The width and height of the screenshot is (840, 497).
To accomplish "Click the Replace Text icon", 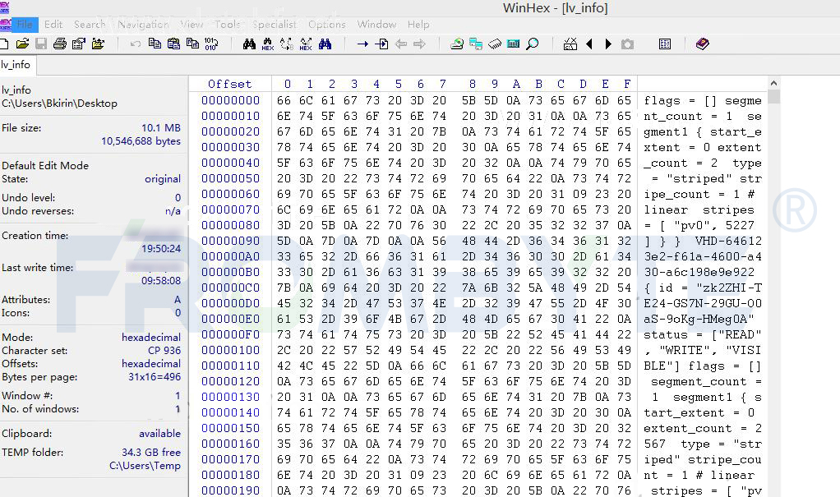I will pyautogui.click(x=287, y=44).
